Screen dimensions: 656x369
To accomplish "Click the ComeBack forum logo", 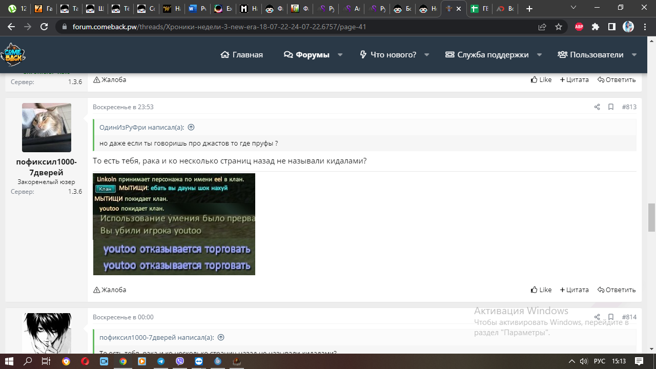I will pyautogui.click(x=13, y=54).
